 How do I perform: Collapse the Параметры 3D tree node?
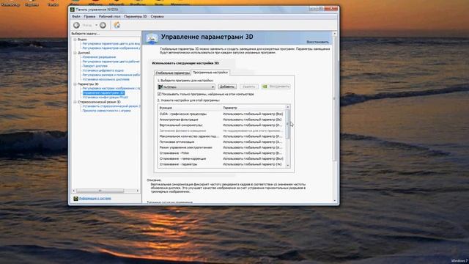coord(75,84)
